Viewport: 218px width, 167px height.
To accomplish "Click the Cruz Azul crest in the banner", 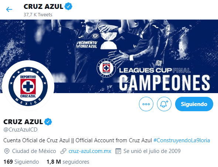I will click(106, 68).
